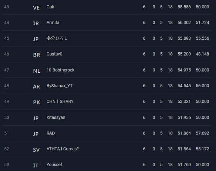This screenshot has width=216, height=171.
Task: Open ATHTA | Coreas™ player entry
Action: point(63,149)
